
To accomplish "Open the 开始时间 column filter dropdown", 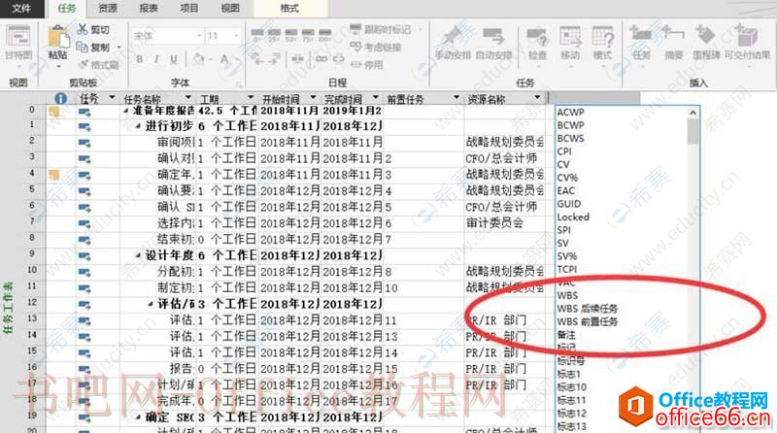I will [x=313, y=98].
